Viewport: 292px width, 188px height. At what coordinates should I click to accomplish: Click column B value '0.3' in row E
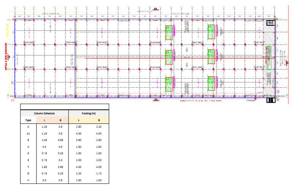pyautogui.click(x=60, y=160)
